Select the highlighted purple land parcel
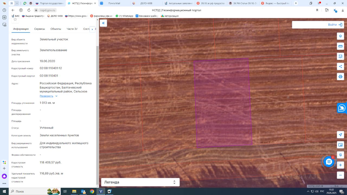Screen dimensions: 347x195 [x=223, y=103]
